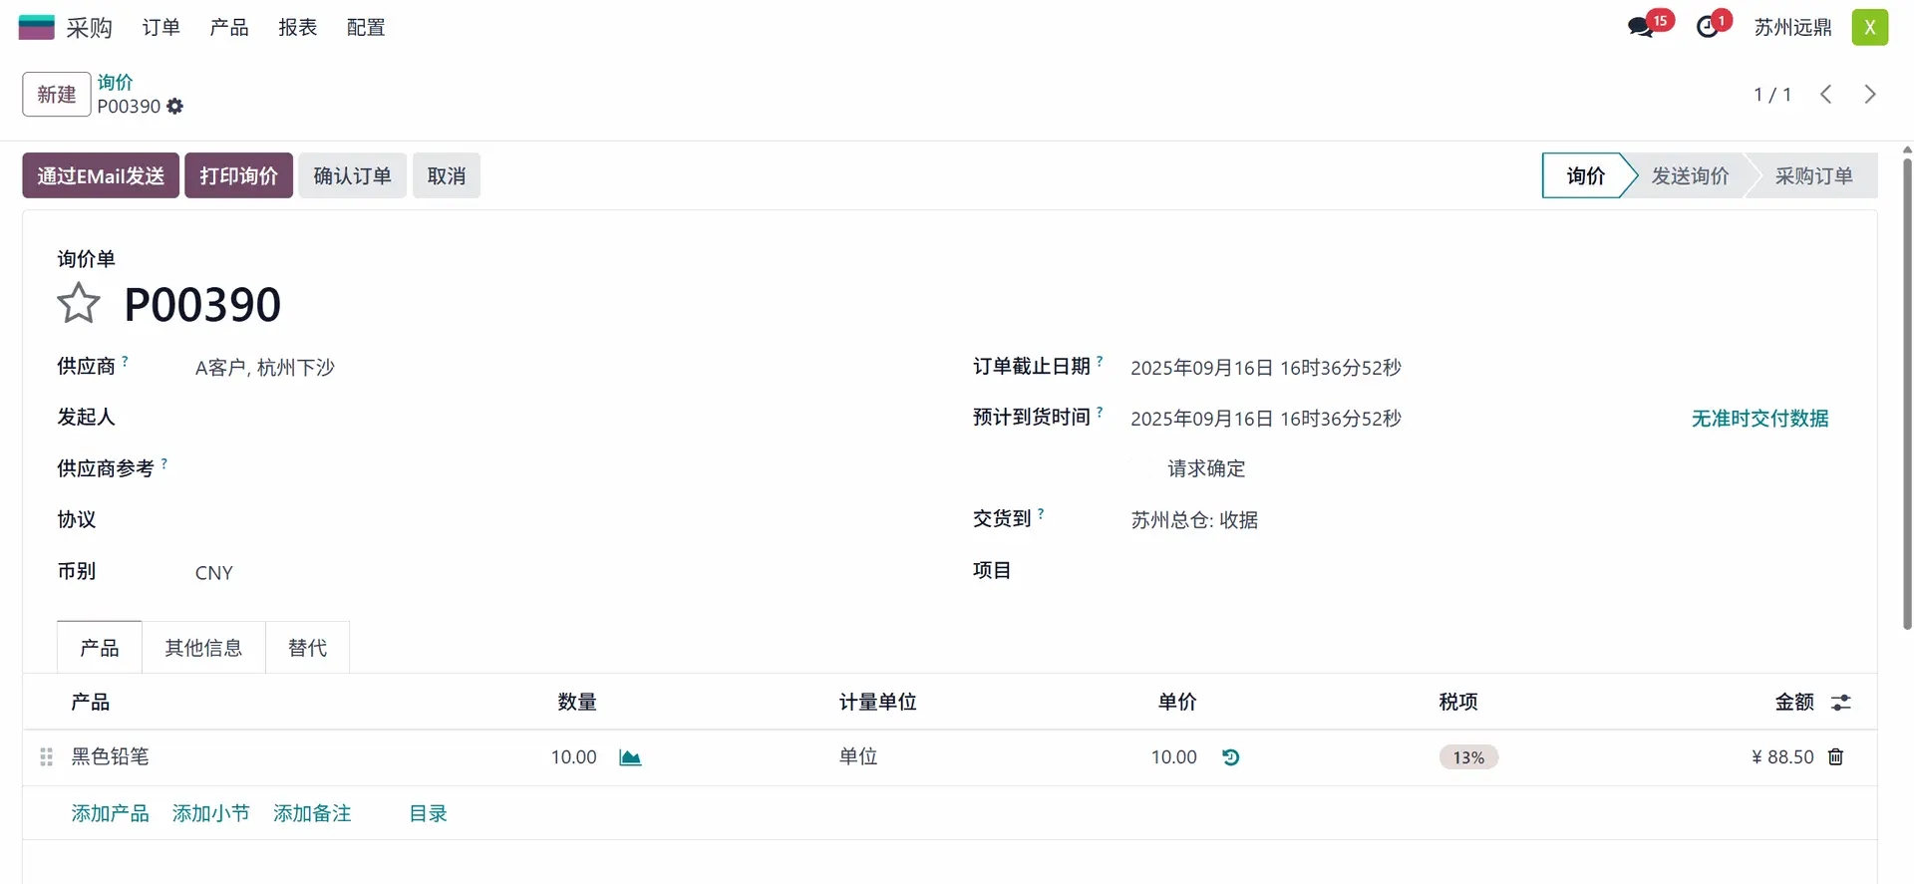Click the 13% tax tag
The height and width of the screenshot is (884, 1914).
tap(1467, 757)
